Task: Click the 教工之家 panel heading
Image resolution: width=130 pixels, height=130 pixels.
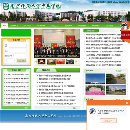Action: [16, 40]
